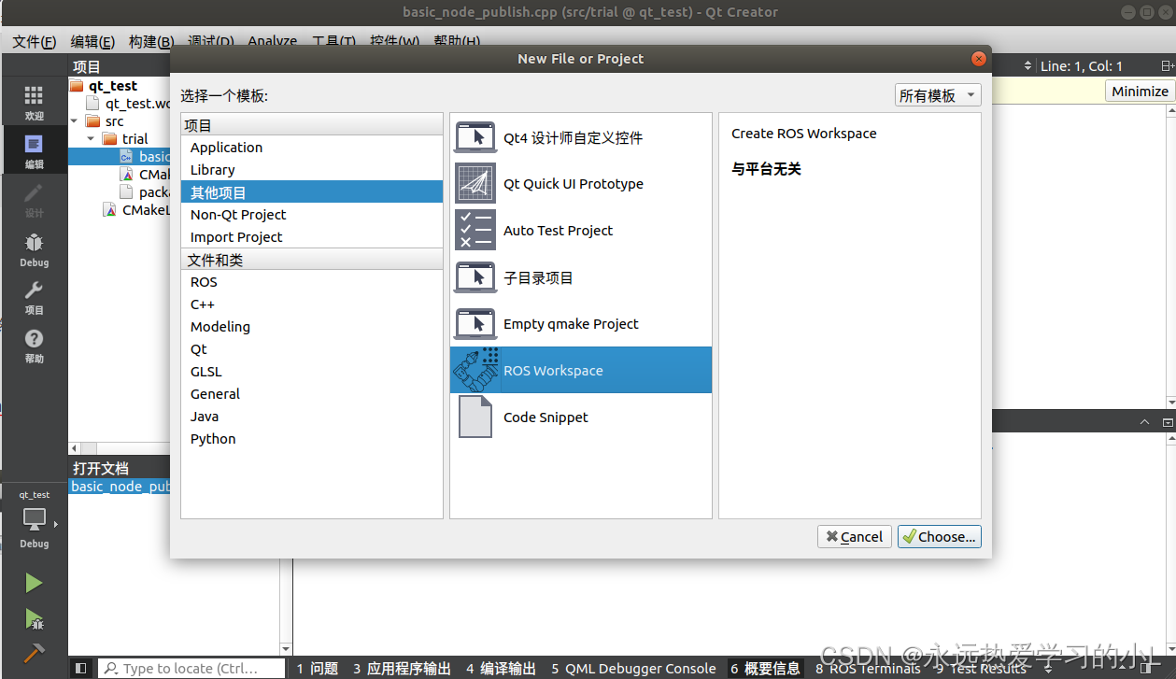The image size is (1176, 679).
Task: Select the Auto Test Project template
Action: [558, 230]
